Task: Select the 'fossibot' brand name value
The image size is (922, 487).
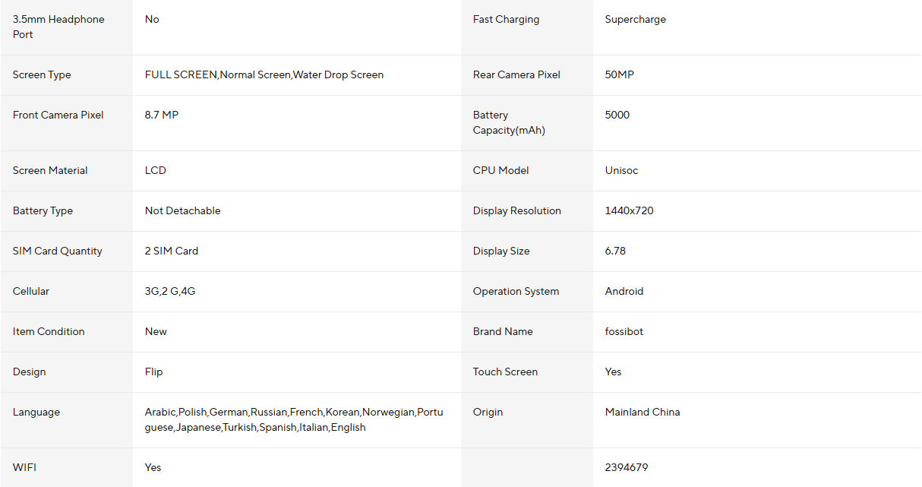Action: click(624, 331)
